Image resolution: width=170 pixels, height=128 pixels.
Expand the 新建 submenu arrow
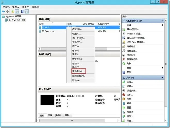163,25
